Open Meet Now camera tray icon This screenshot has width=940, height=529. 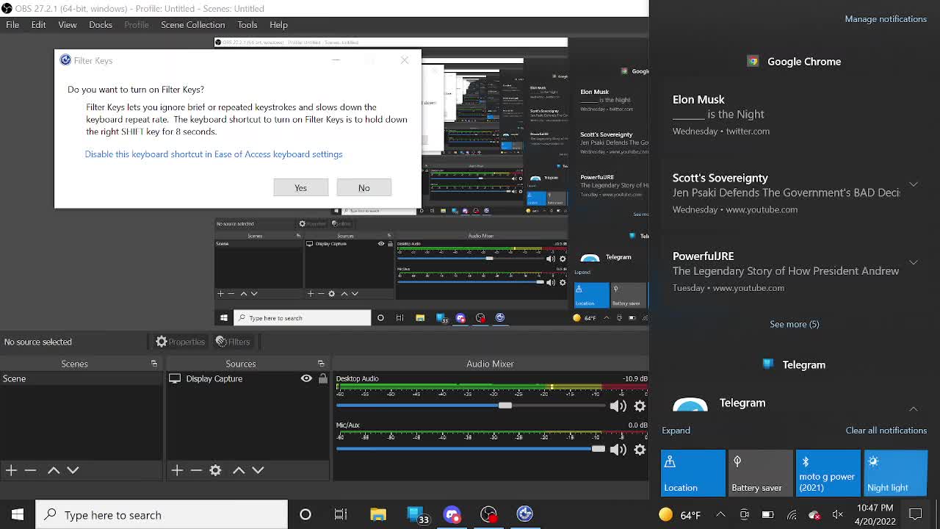tap(744, 514)
